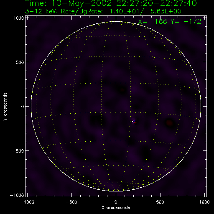
Task: Select the X= 188 Y= -172 coordinate readout
Action: tap(170, 22)
